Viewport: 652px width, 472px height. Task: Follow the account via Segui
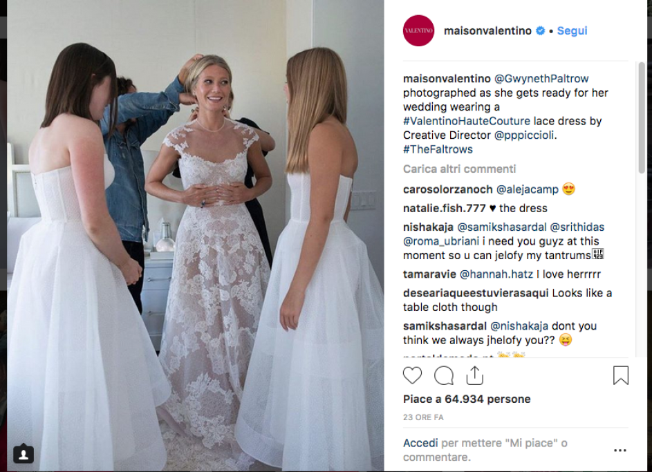click(572, 30)
